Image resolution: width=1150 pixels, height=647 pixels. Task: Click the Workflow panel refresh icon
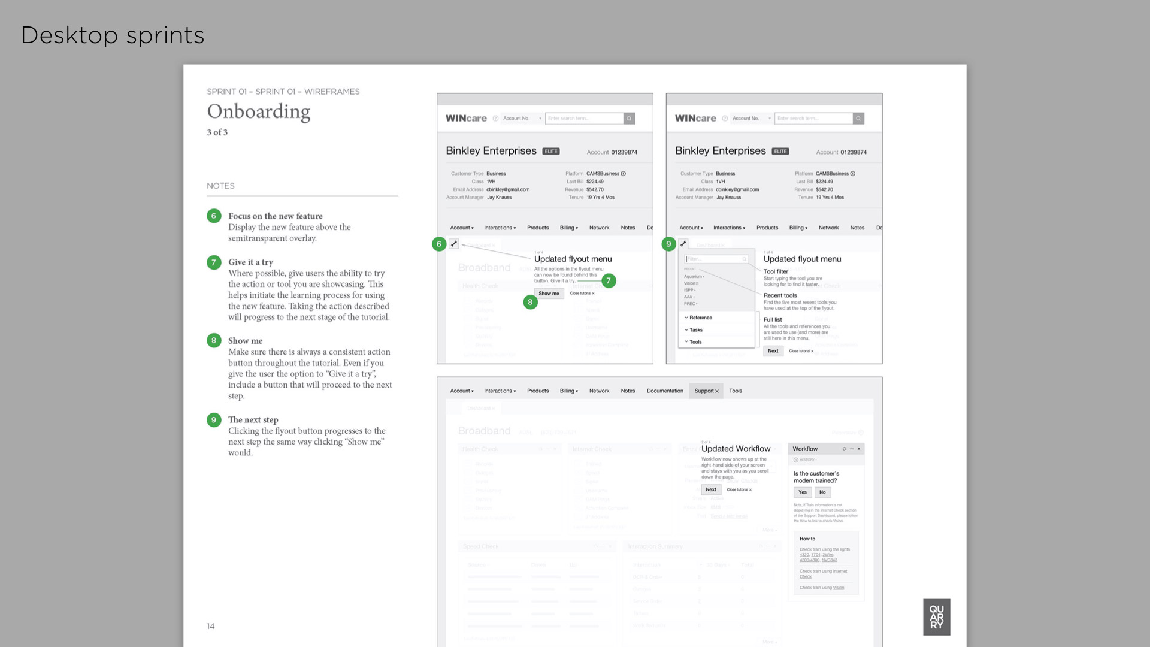pyautogui.click(x=845, y=449)
